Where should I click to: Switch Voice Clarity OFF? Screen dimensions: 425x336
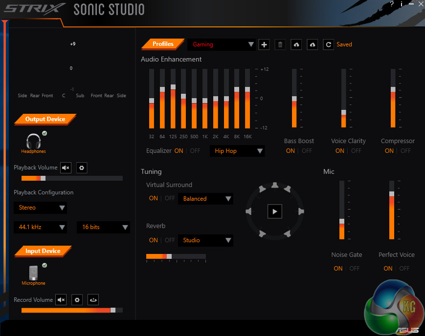[356, 151]
